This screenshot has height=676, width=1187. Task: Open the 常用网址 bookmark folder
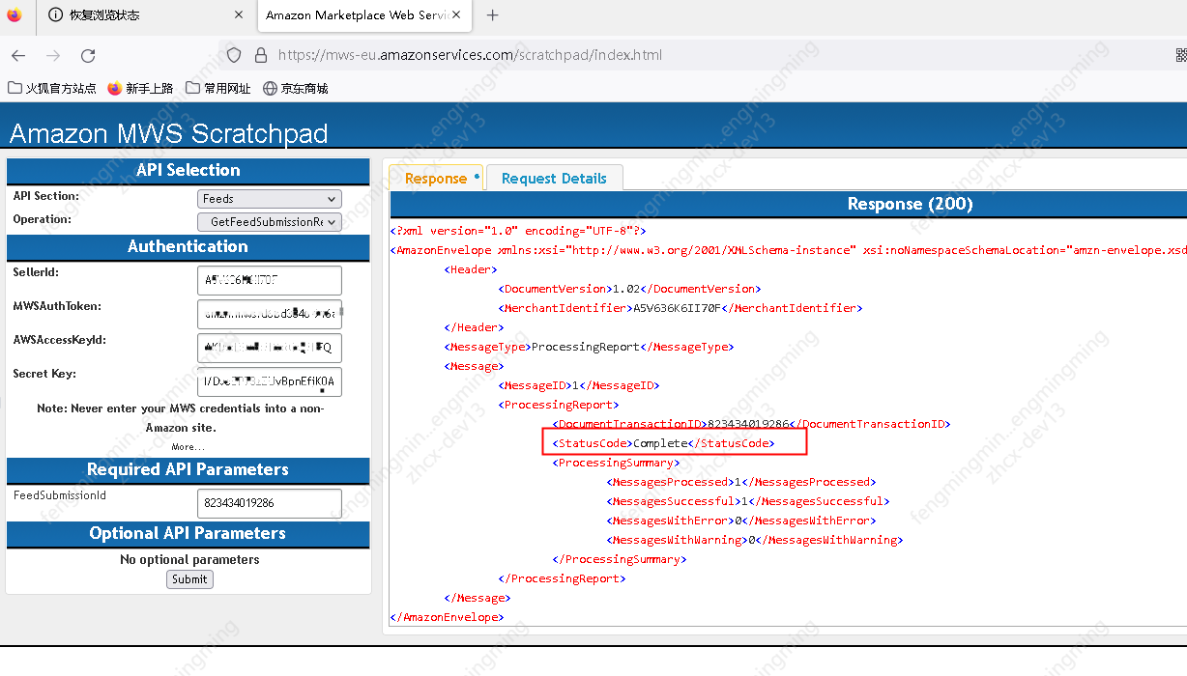[217, 88]
